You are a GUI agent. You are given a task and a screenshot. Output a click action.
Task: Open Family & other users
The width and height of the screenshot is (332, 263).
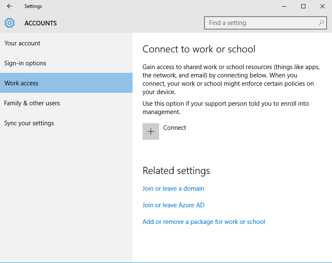32,103
